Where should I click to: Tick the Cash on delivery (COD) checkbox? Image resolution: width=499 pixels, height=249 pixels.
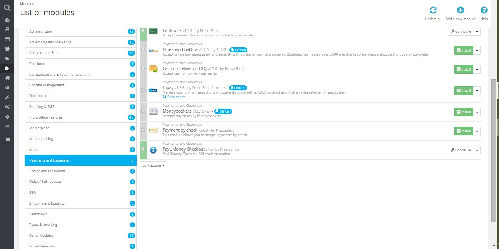pyautogui.click(x=143, y=68)
